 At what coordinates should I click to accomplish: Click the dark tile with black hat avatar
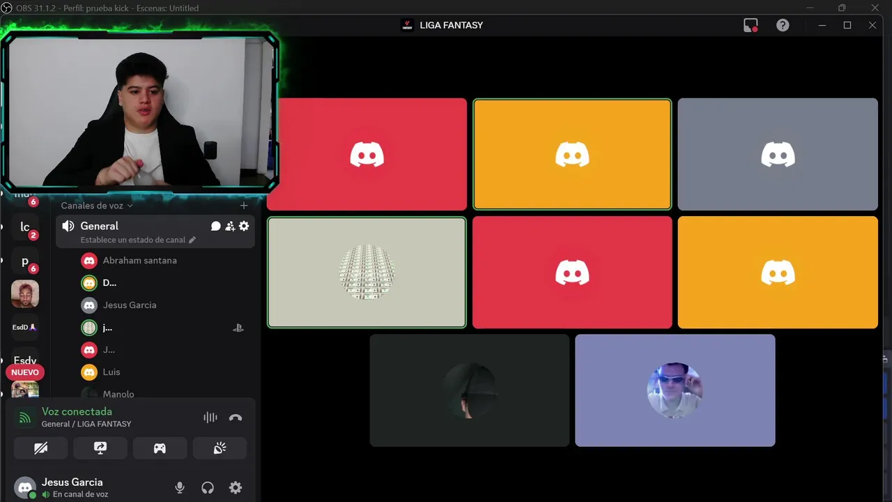tap(469, 390)
